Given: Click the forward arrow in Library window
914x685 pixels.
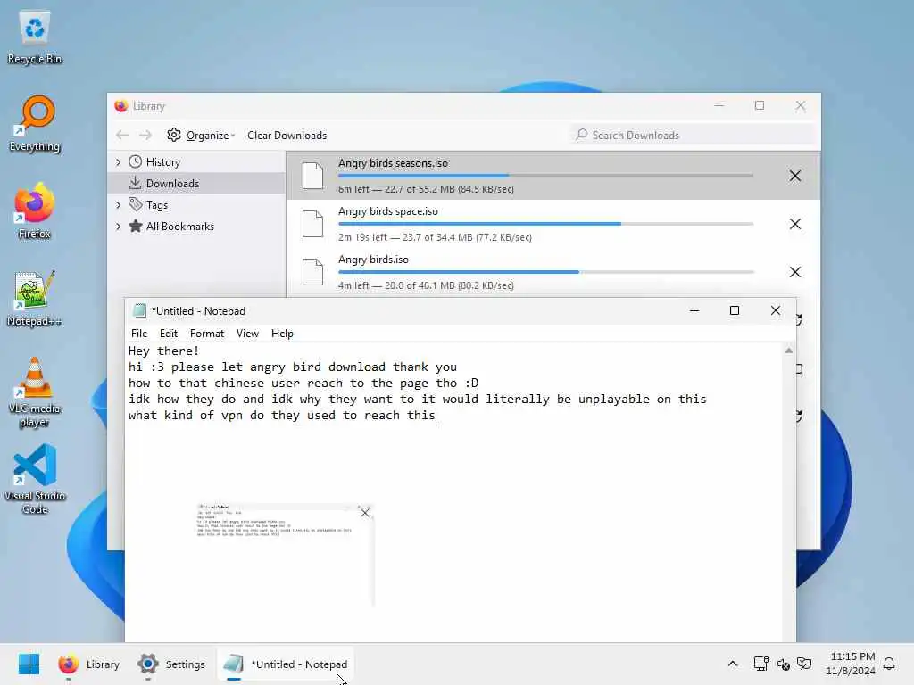Looking at the screenshot, I should tap(145, 136).
